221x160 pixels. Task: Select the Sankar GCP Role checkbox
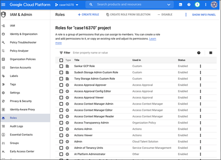click(x=62, y=66)
